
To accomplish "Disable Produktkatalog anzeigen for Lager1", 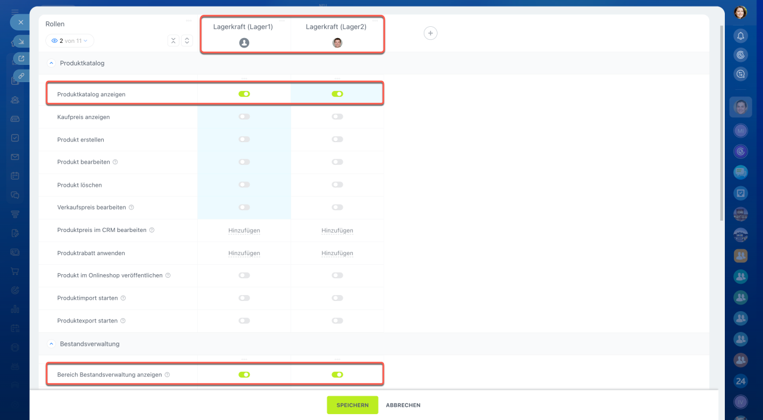I will point(244,94).
